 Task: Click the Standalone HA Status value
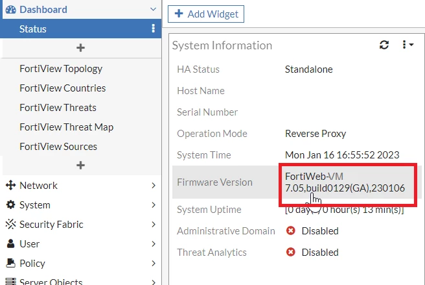[309, 69]
